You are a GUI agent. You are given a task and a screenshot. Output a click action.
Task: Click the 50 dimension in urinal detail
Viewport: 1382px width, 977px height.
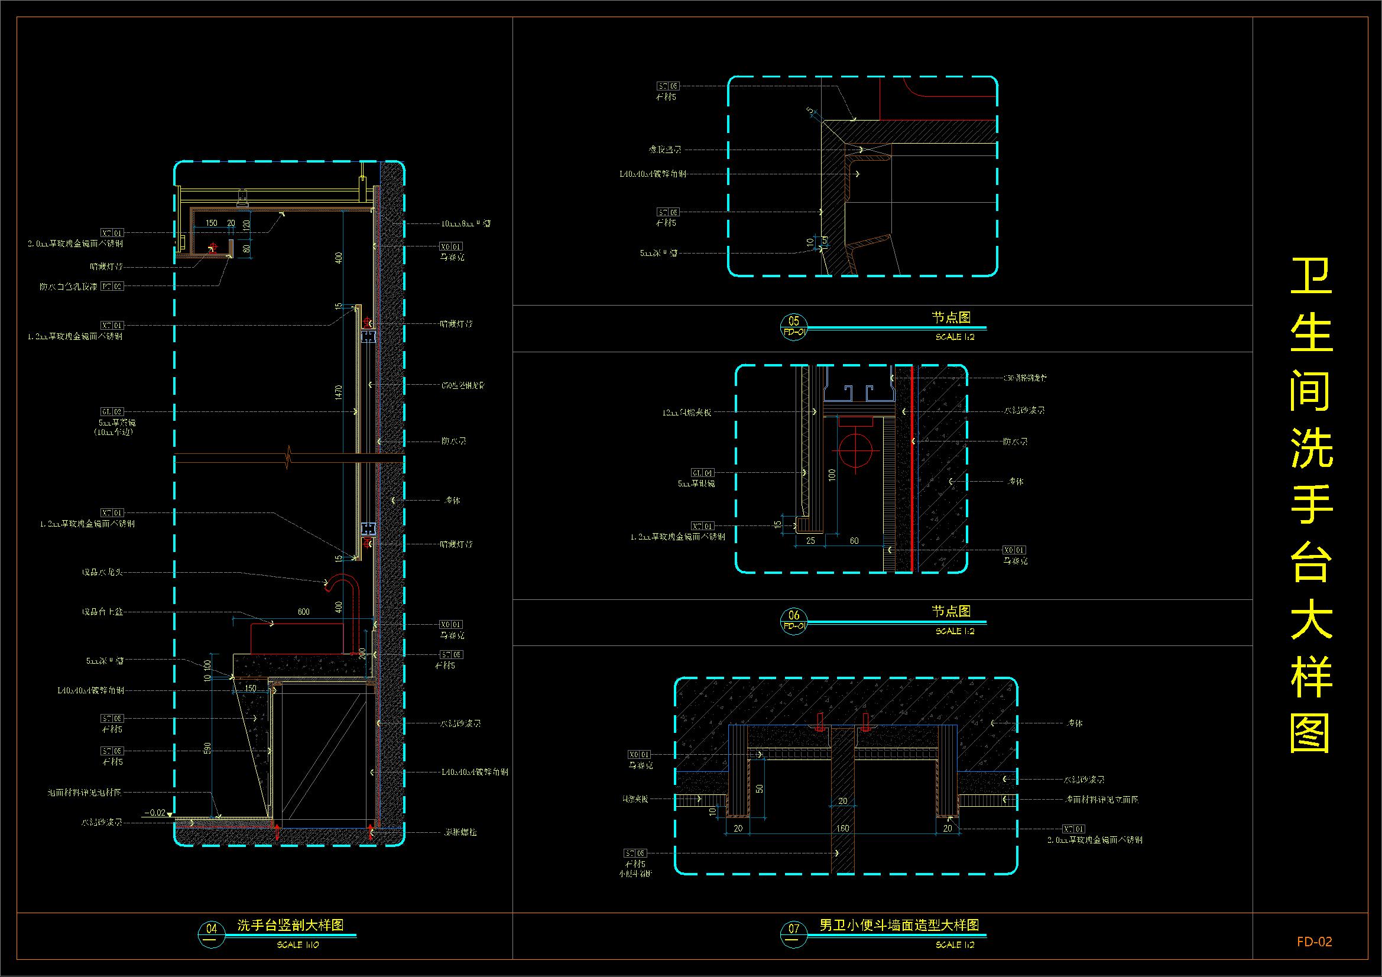point(760,788)
